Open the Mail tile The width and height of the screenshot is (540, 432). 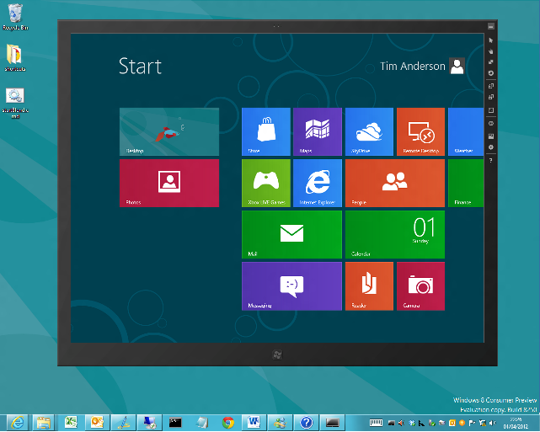pos(291,234)
